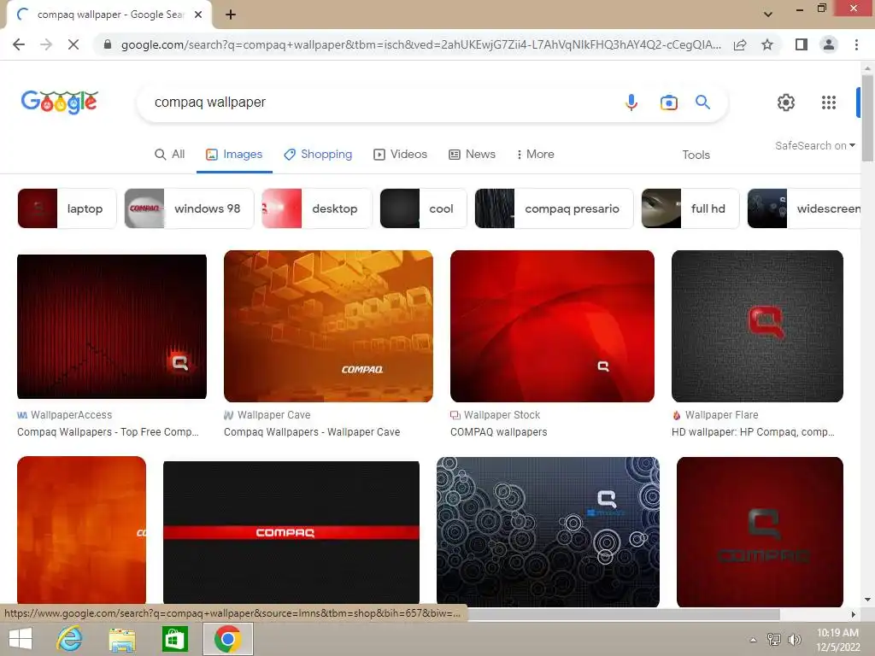Filter by the compaq presario chip
This screenshot has height=656, width=875.
554,208
